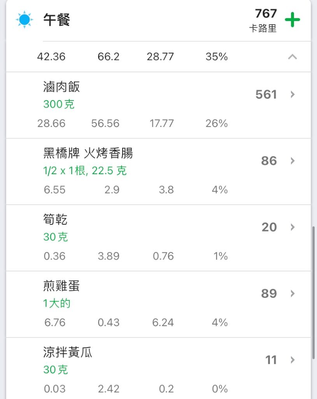Image resolution: width=317 pixels, height=399 pixels.
Task: Tap the 1大的 egg serving size
Action: click(x=57, y=303)
